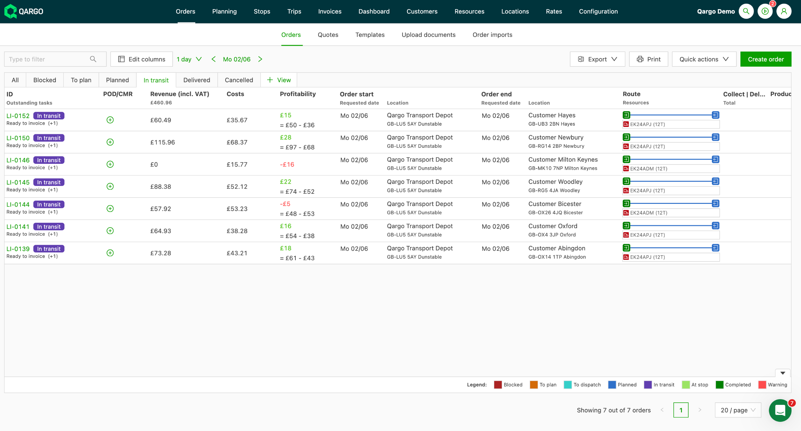Click route start icon for LI-0139
The image size is (801, 431).
coord(626,248)
